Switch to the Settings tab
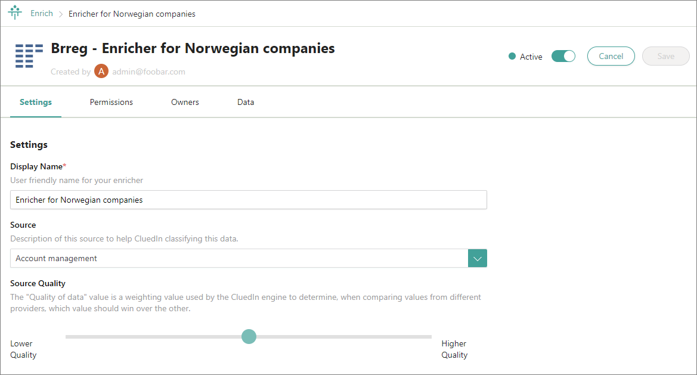This screenshot has height=375, width=697. pyautogui.click(x=36, y=102)
